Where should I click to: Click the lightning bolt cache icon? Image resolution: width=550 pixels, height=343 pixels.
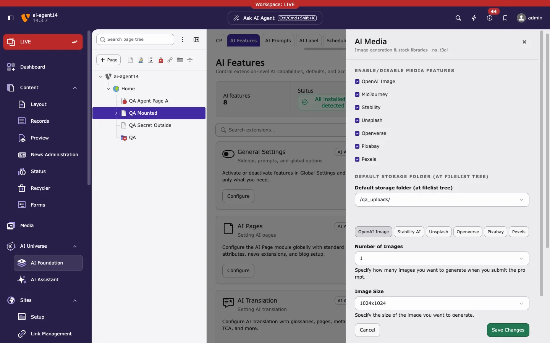click(474, 18)
